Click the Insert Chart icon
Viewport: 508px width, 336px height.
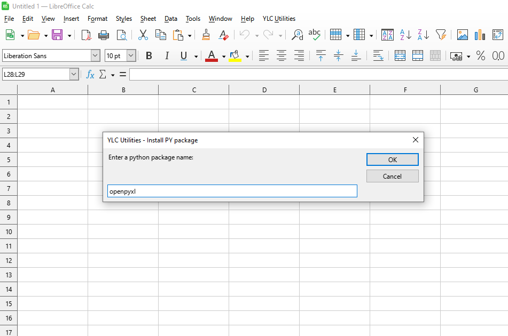pyautogui.click(x=480, y=35)
